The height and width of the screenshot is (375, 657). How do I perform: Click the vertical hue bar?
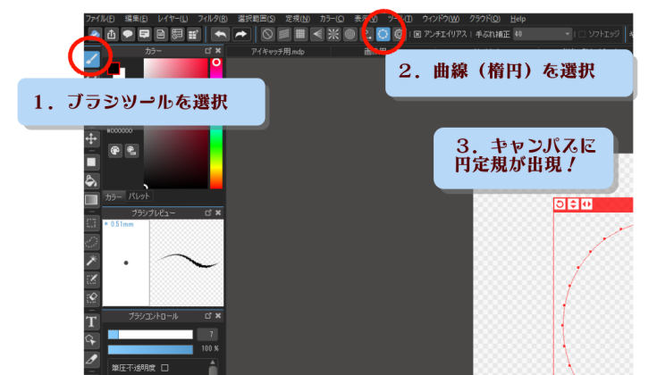(x=216, y=123)
